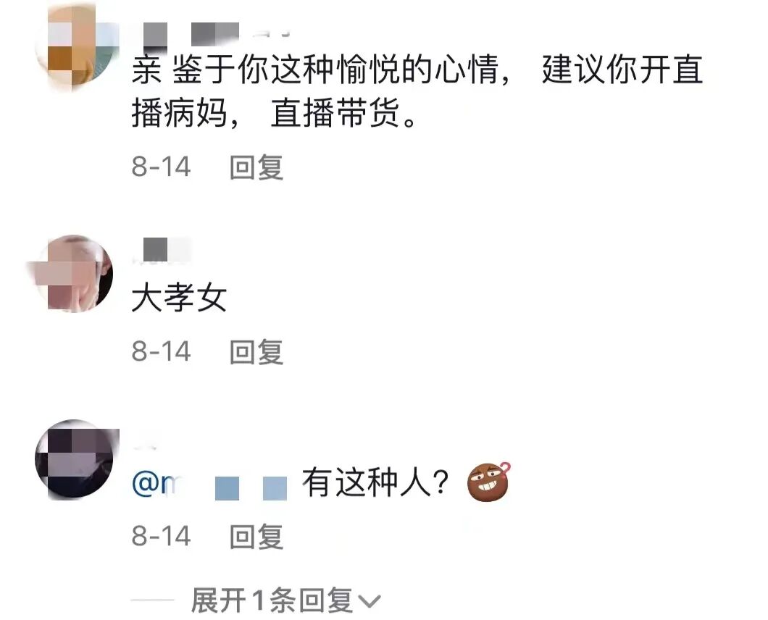Viewport: 768px width, 620px height.
Task: Select the comment text 大孝女
Action: pyautogui.click(x=179, y=298)
